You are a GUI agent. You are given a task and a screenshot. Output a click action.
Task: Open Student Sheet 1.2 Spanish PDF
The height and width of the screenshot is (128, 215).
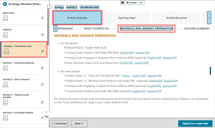[171, 81]
